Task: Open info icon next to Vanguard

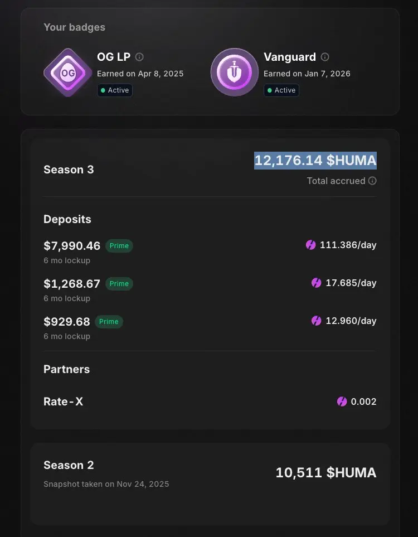Action: (x=325, y=57)
